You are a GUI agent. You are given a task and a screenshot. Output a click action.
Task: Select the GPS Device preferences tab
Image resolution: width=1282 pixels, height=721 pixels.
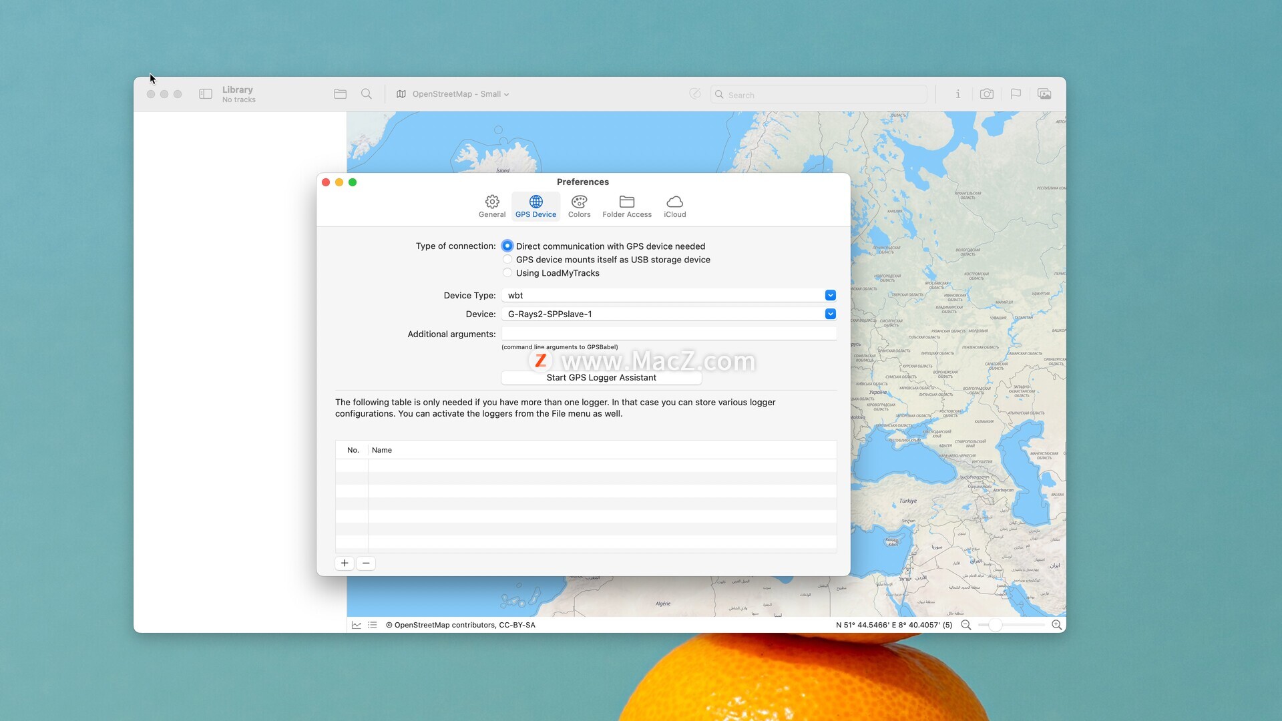point(536,206)
